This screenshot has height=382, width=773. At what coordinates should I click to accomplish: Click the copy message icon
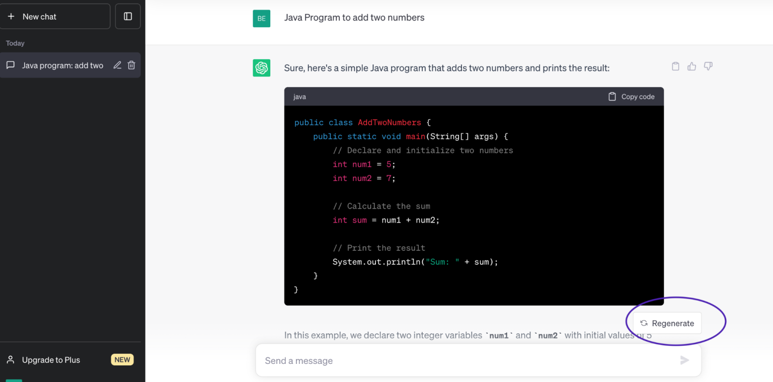click(x=675, y=66)
